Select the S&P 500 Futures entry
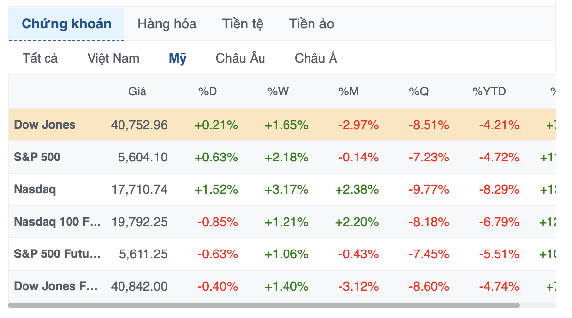The width and height of the screenshot is (572, 318). [58, 254]
